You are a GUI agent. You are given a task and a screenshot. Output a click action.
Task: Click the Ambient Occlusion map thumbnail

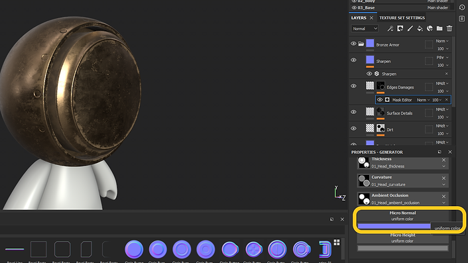coord(364,199)
